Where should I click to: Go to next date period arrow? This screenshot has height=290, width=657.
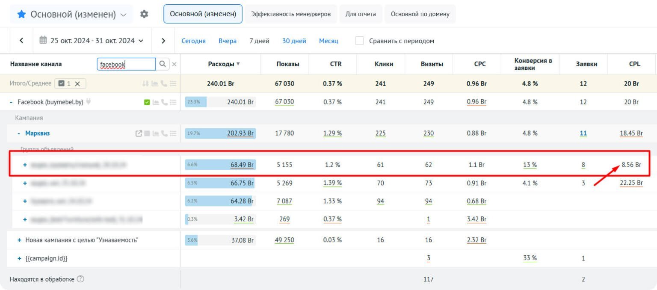[x=163, y=41]
